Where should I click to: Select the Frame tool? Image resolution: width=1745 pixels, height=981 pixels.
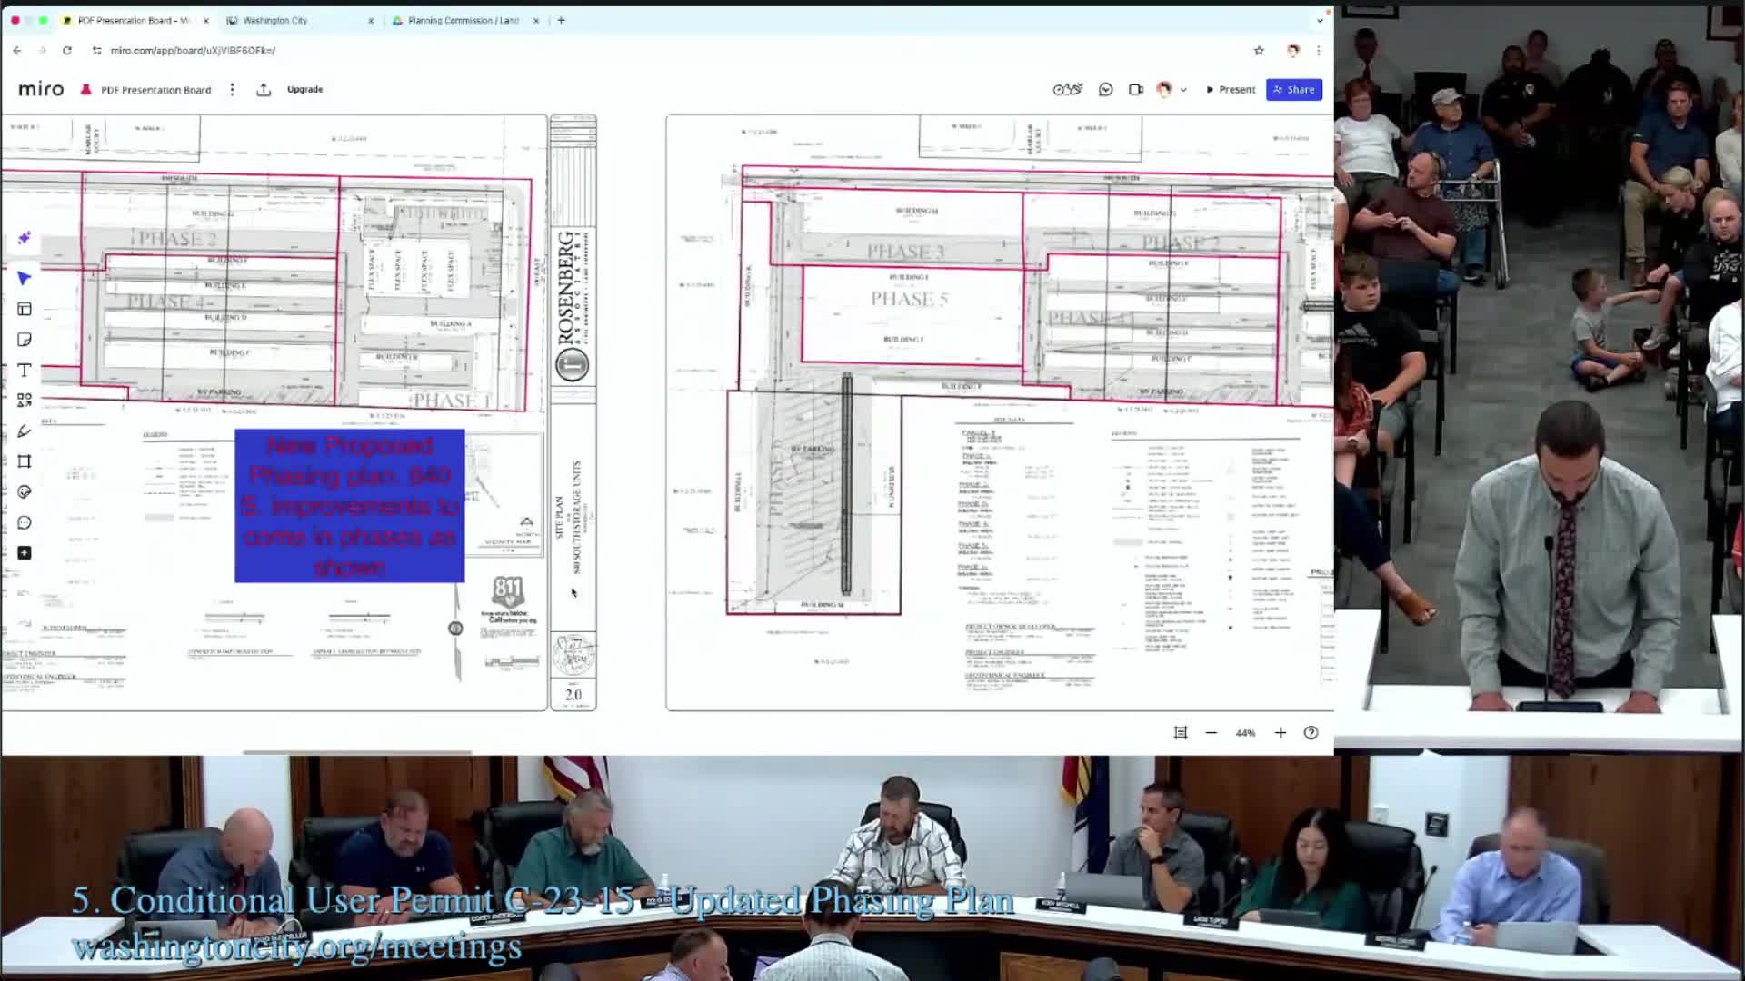25,461
